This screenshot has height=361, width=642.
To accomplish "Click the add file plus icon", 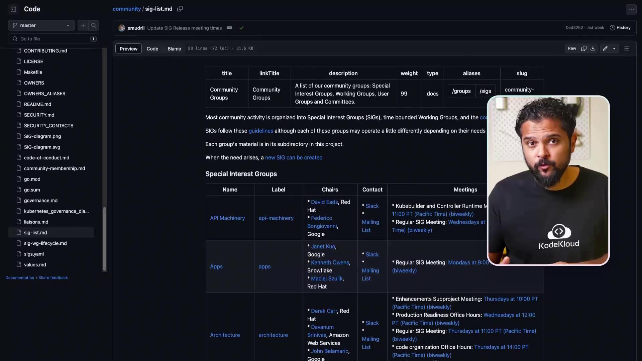I will point(83,25).
